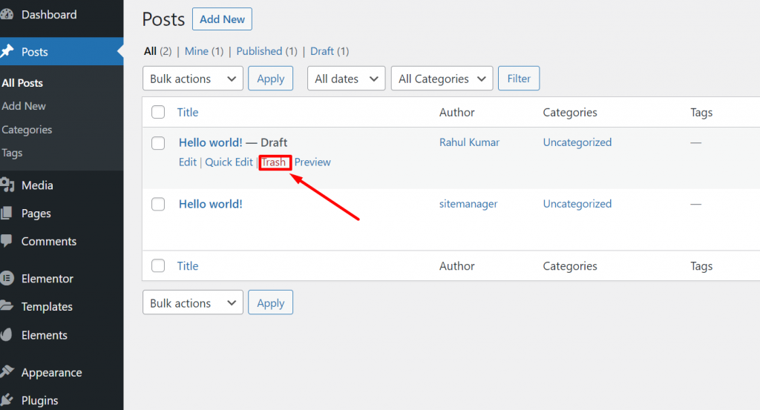This screenshot has height=410, width=760.
Task: Click Uncategorized for sitemanager's post
Action: (577, 204)
